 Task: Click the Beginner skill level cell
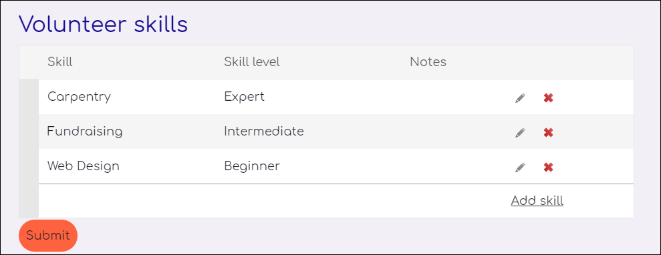click(x=307, y=166)
